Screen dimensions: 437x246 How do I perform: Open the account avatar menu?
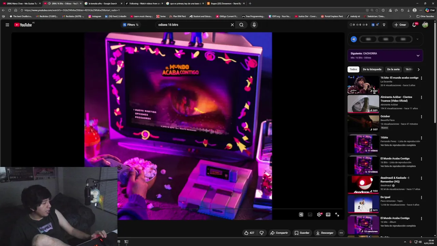coord(425,25)
